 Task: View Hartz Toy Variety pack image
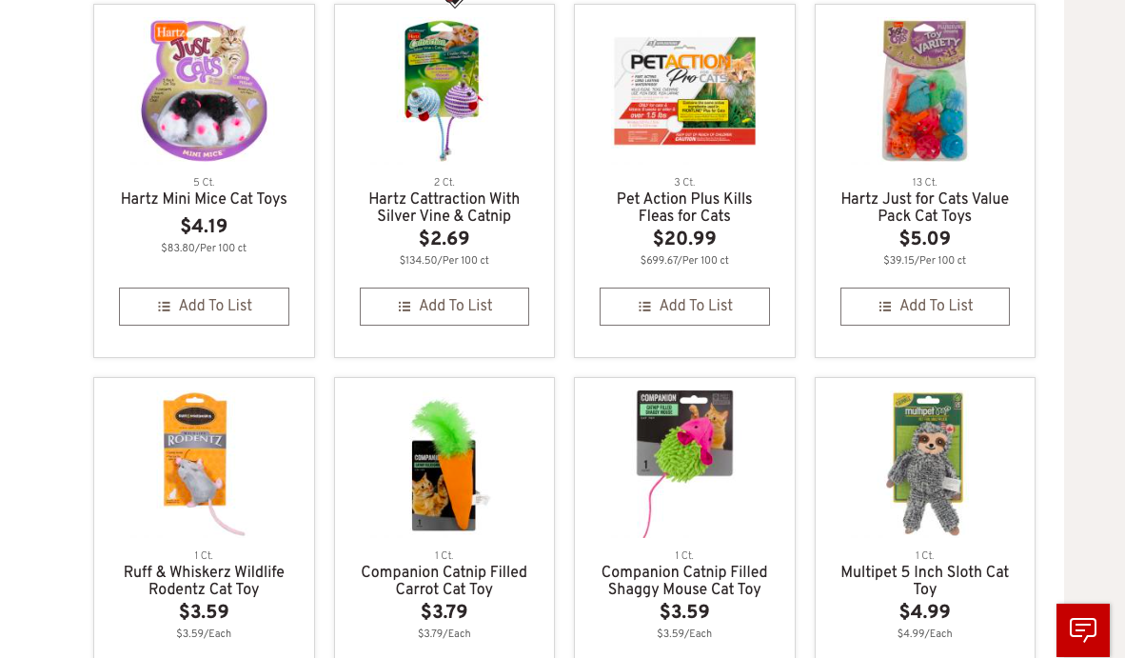924,90
